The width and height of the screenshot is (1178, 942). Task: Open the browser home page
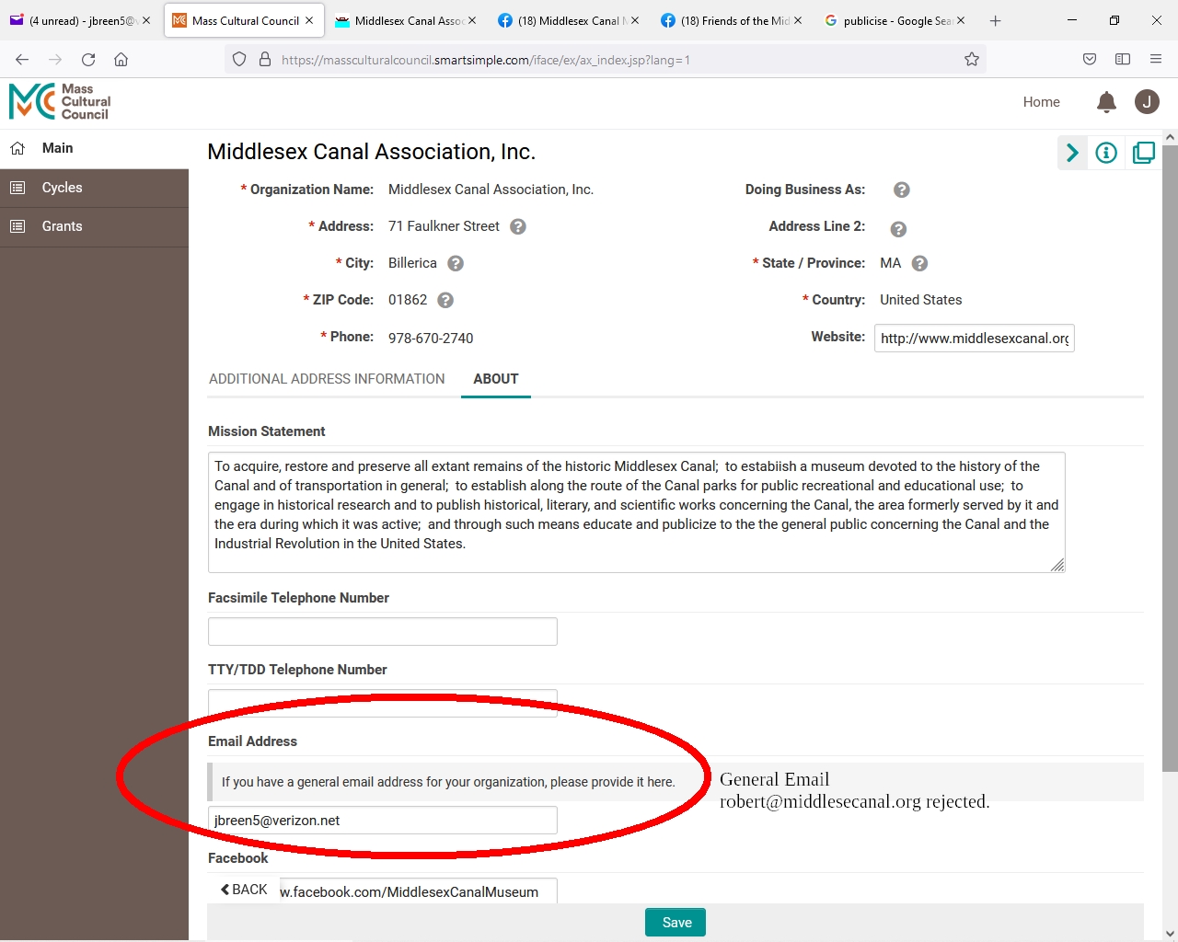coord(121,60)
